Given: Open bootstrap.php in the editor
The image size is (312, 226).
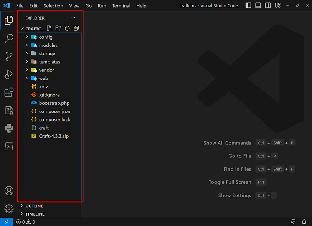Looking at the screenshot, I should point(50,103).
